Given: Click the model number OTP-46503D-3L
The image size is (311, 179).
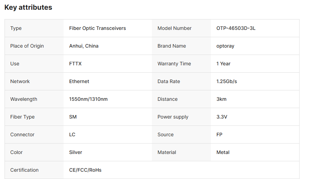Looking at the screenshot, I should 236,28.
